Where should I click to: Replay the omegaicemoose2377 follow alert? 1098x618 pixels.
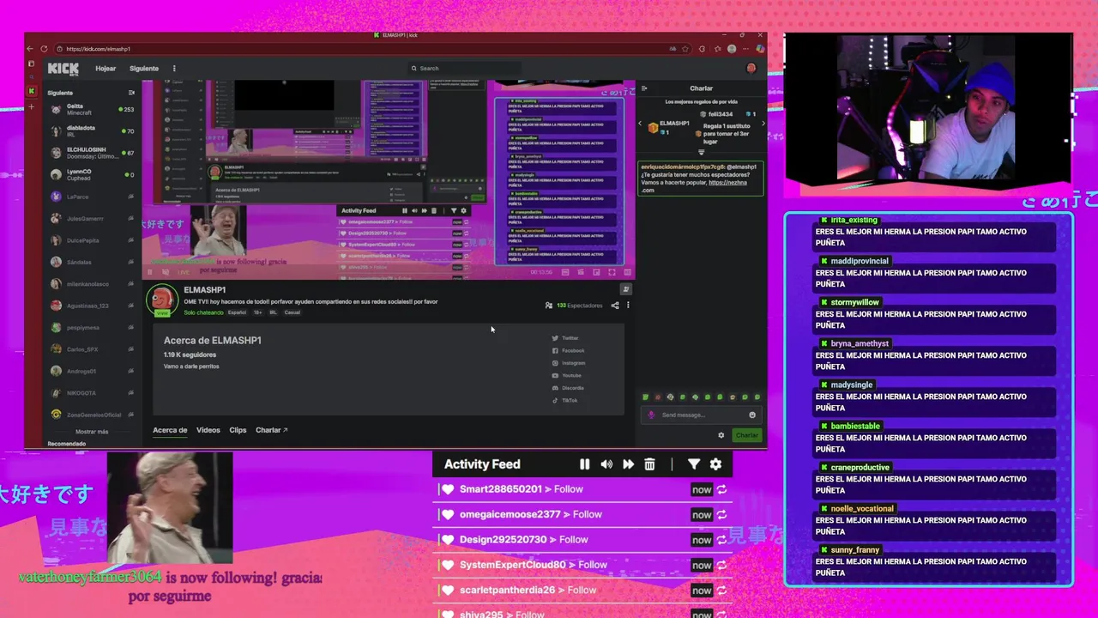(x=722, y=515)
